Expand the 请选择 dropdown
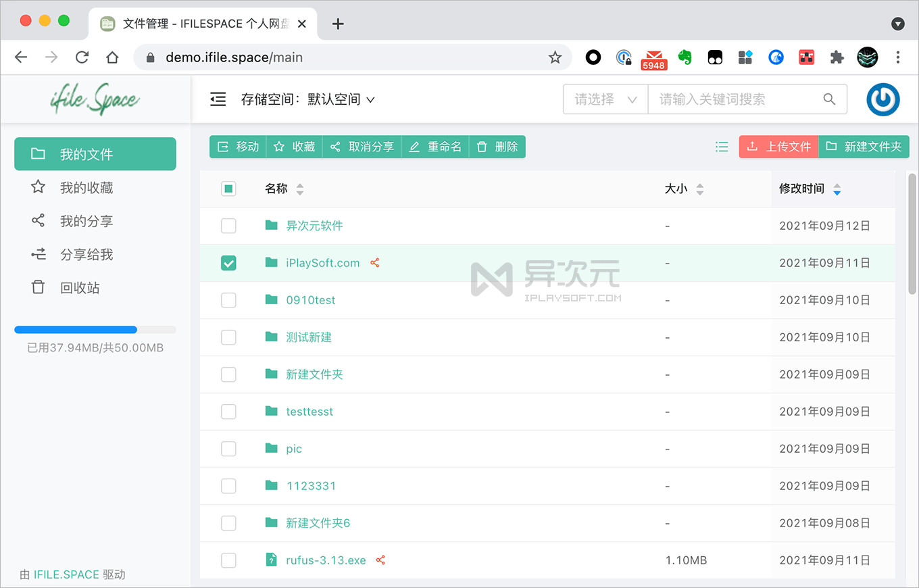 pyautogui.click(x=605, y=99)
